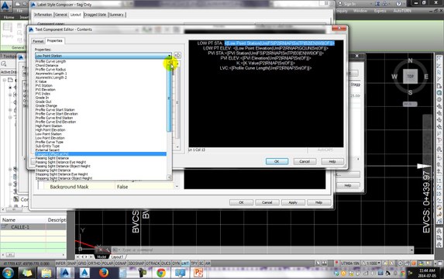This screenshot has height=279, width=444.
Task: Toggle ORTHO mode in status bar
Action: pyautogui.click(x=95, y=263)
